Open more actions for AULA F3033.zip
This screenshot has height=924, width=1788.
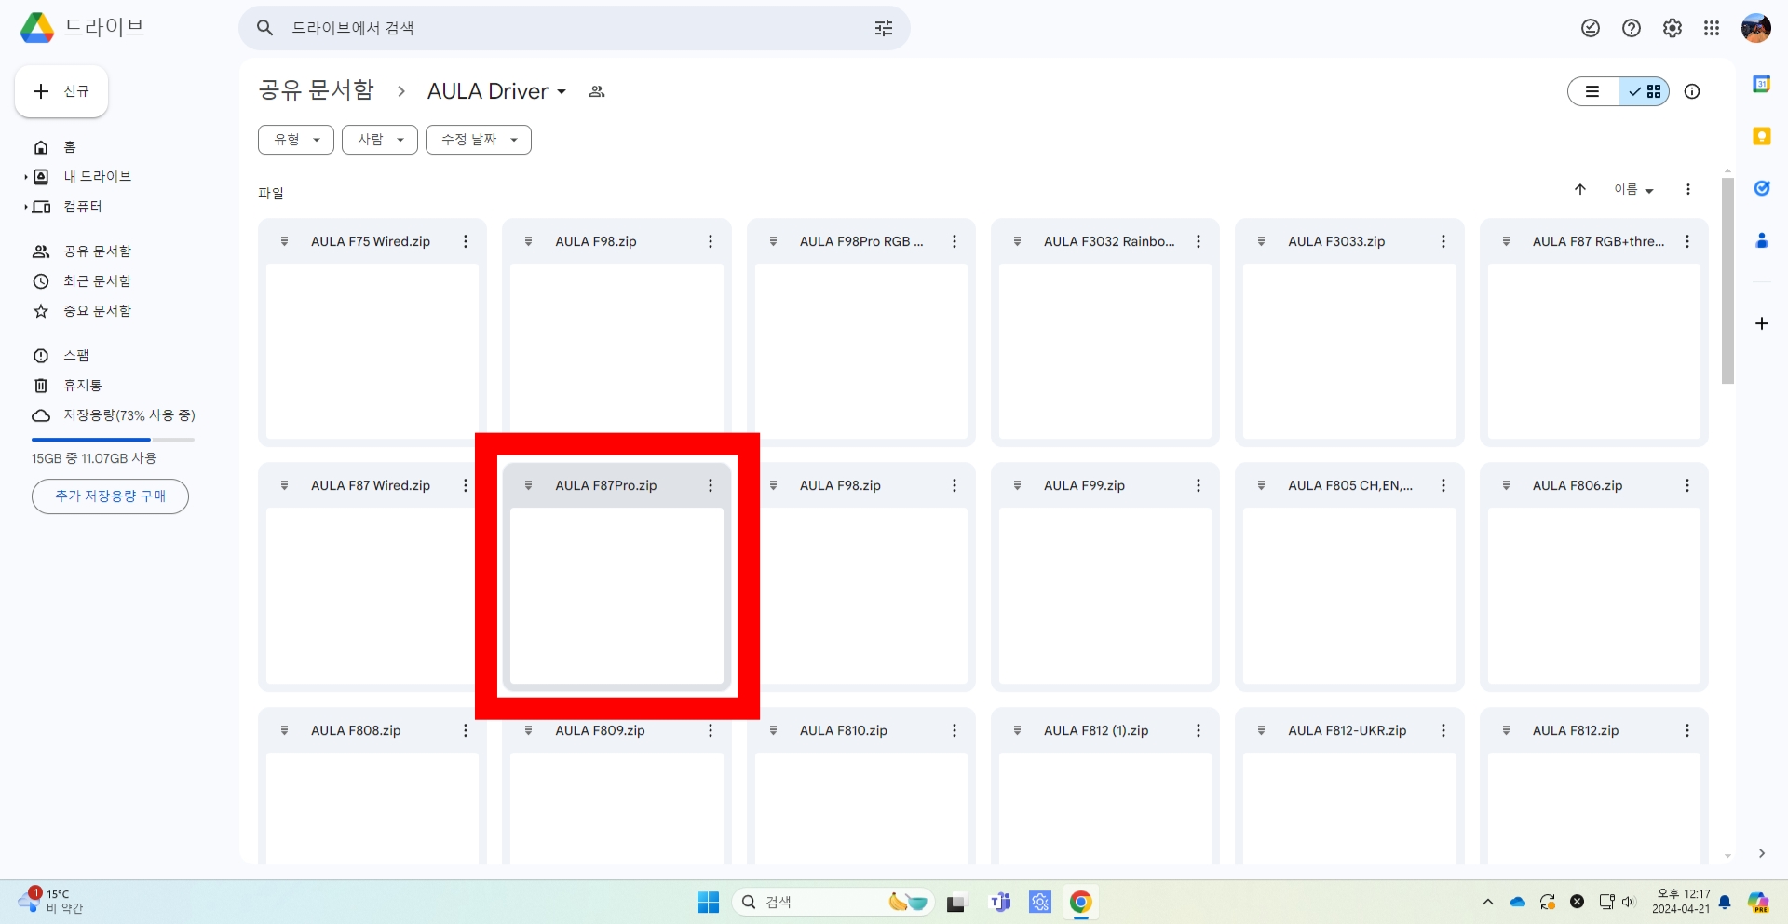tap(1443, 241)
